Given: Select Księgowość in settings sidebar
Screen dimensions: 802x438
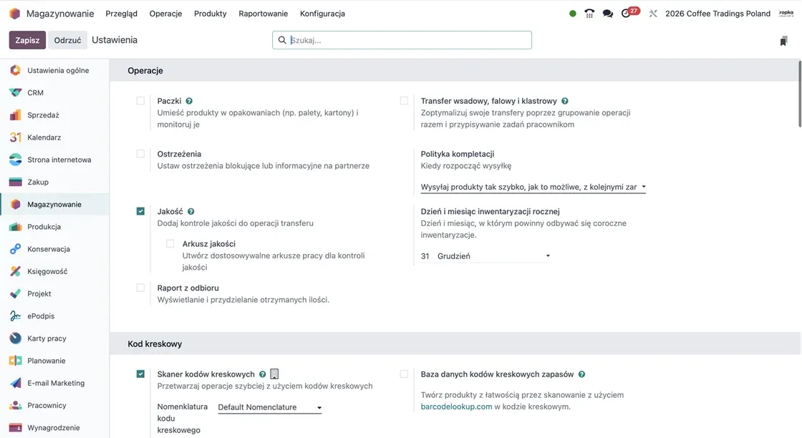Looking at the screenshot, I should click(54, 271).
